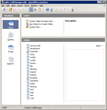Select the chng table
The height and width of the screenshot is (110, 107).
(x=32, y=54)
